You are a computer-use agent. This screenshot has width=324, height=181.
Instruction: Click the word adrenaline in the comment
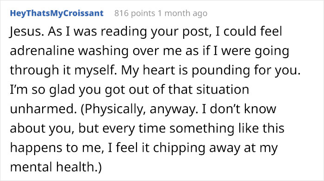coord(42,50)
